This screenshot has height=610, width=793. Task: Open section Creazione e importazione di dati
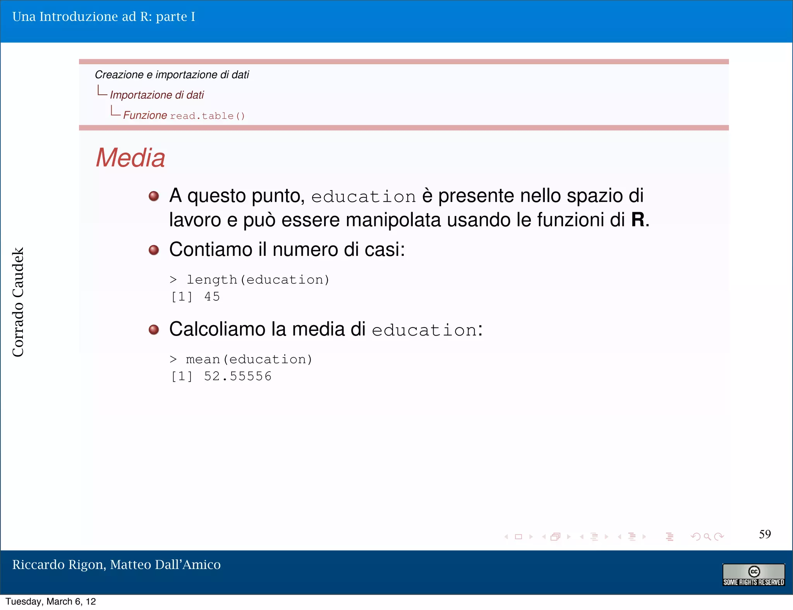coord(172,75)
